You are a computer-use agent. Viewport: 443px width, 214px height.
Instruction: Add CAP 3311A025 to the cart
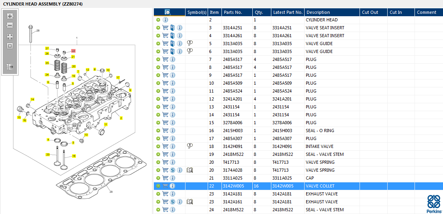166,178
